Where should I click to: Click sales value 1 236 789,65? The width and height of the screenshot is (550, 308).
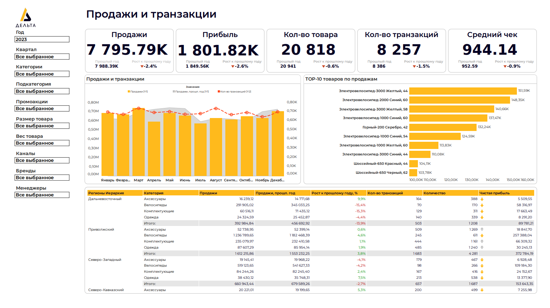pyautogui.click(x=243, y=235)
